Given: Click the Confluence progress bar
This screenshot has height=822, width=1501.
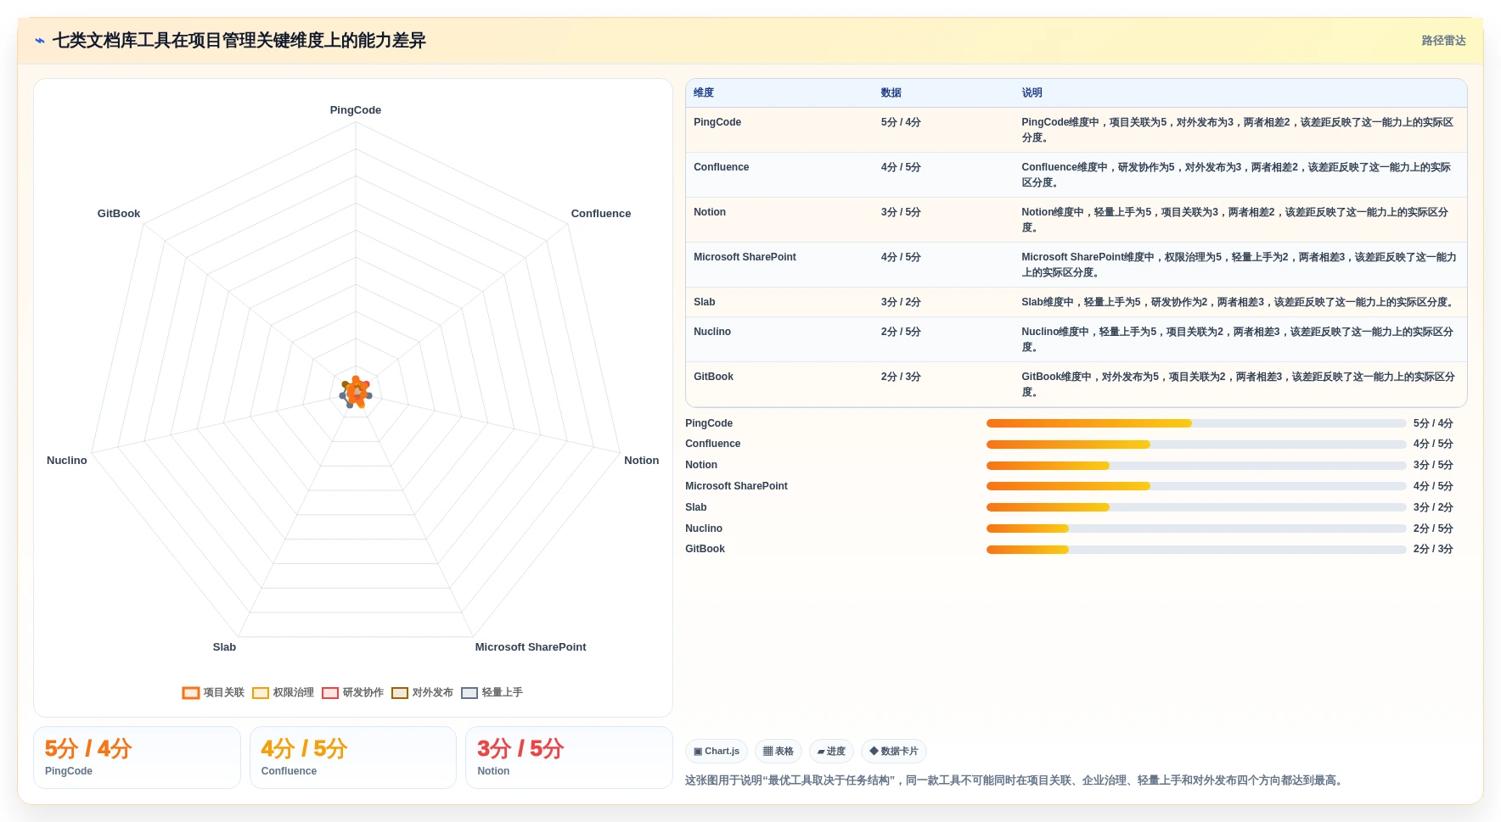Looking at the screenshot, I should (1196, 445).
